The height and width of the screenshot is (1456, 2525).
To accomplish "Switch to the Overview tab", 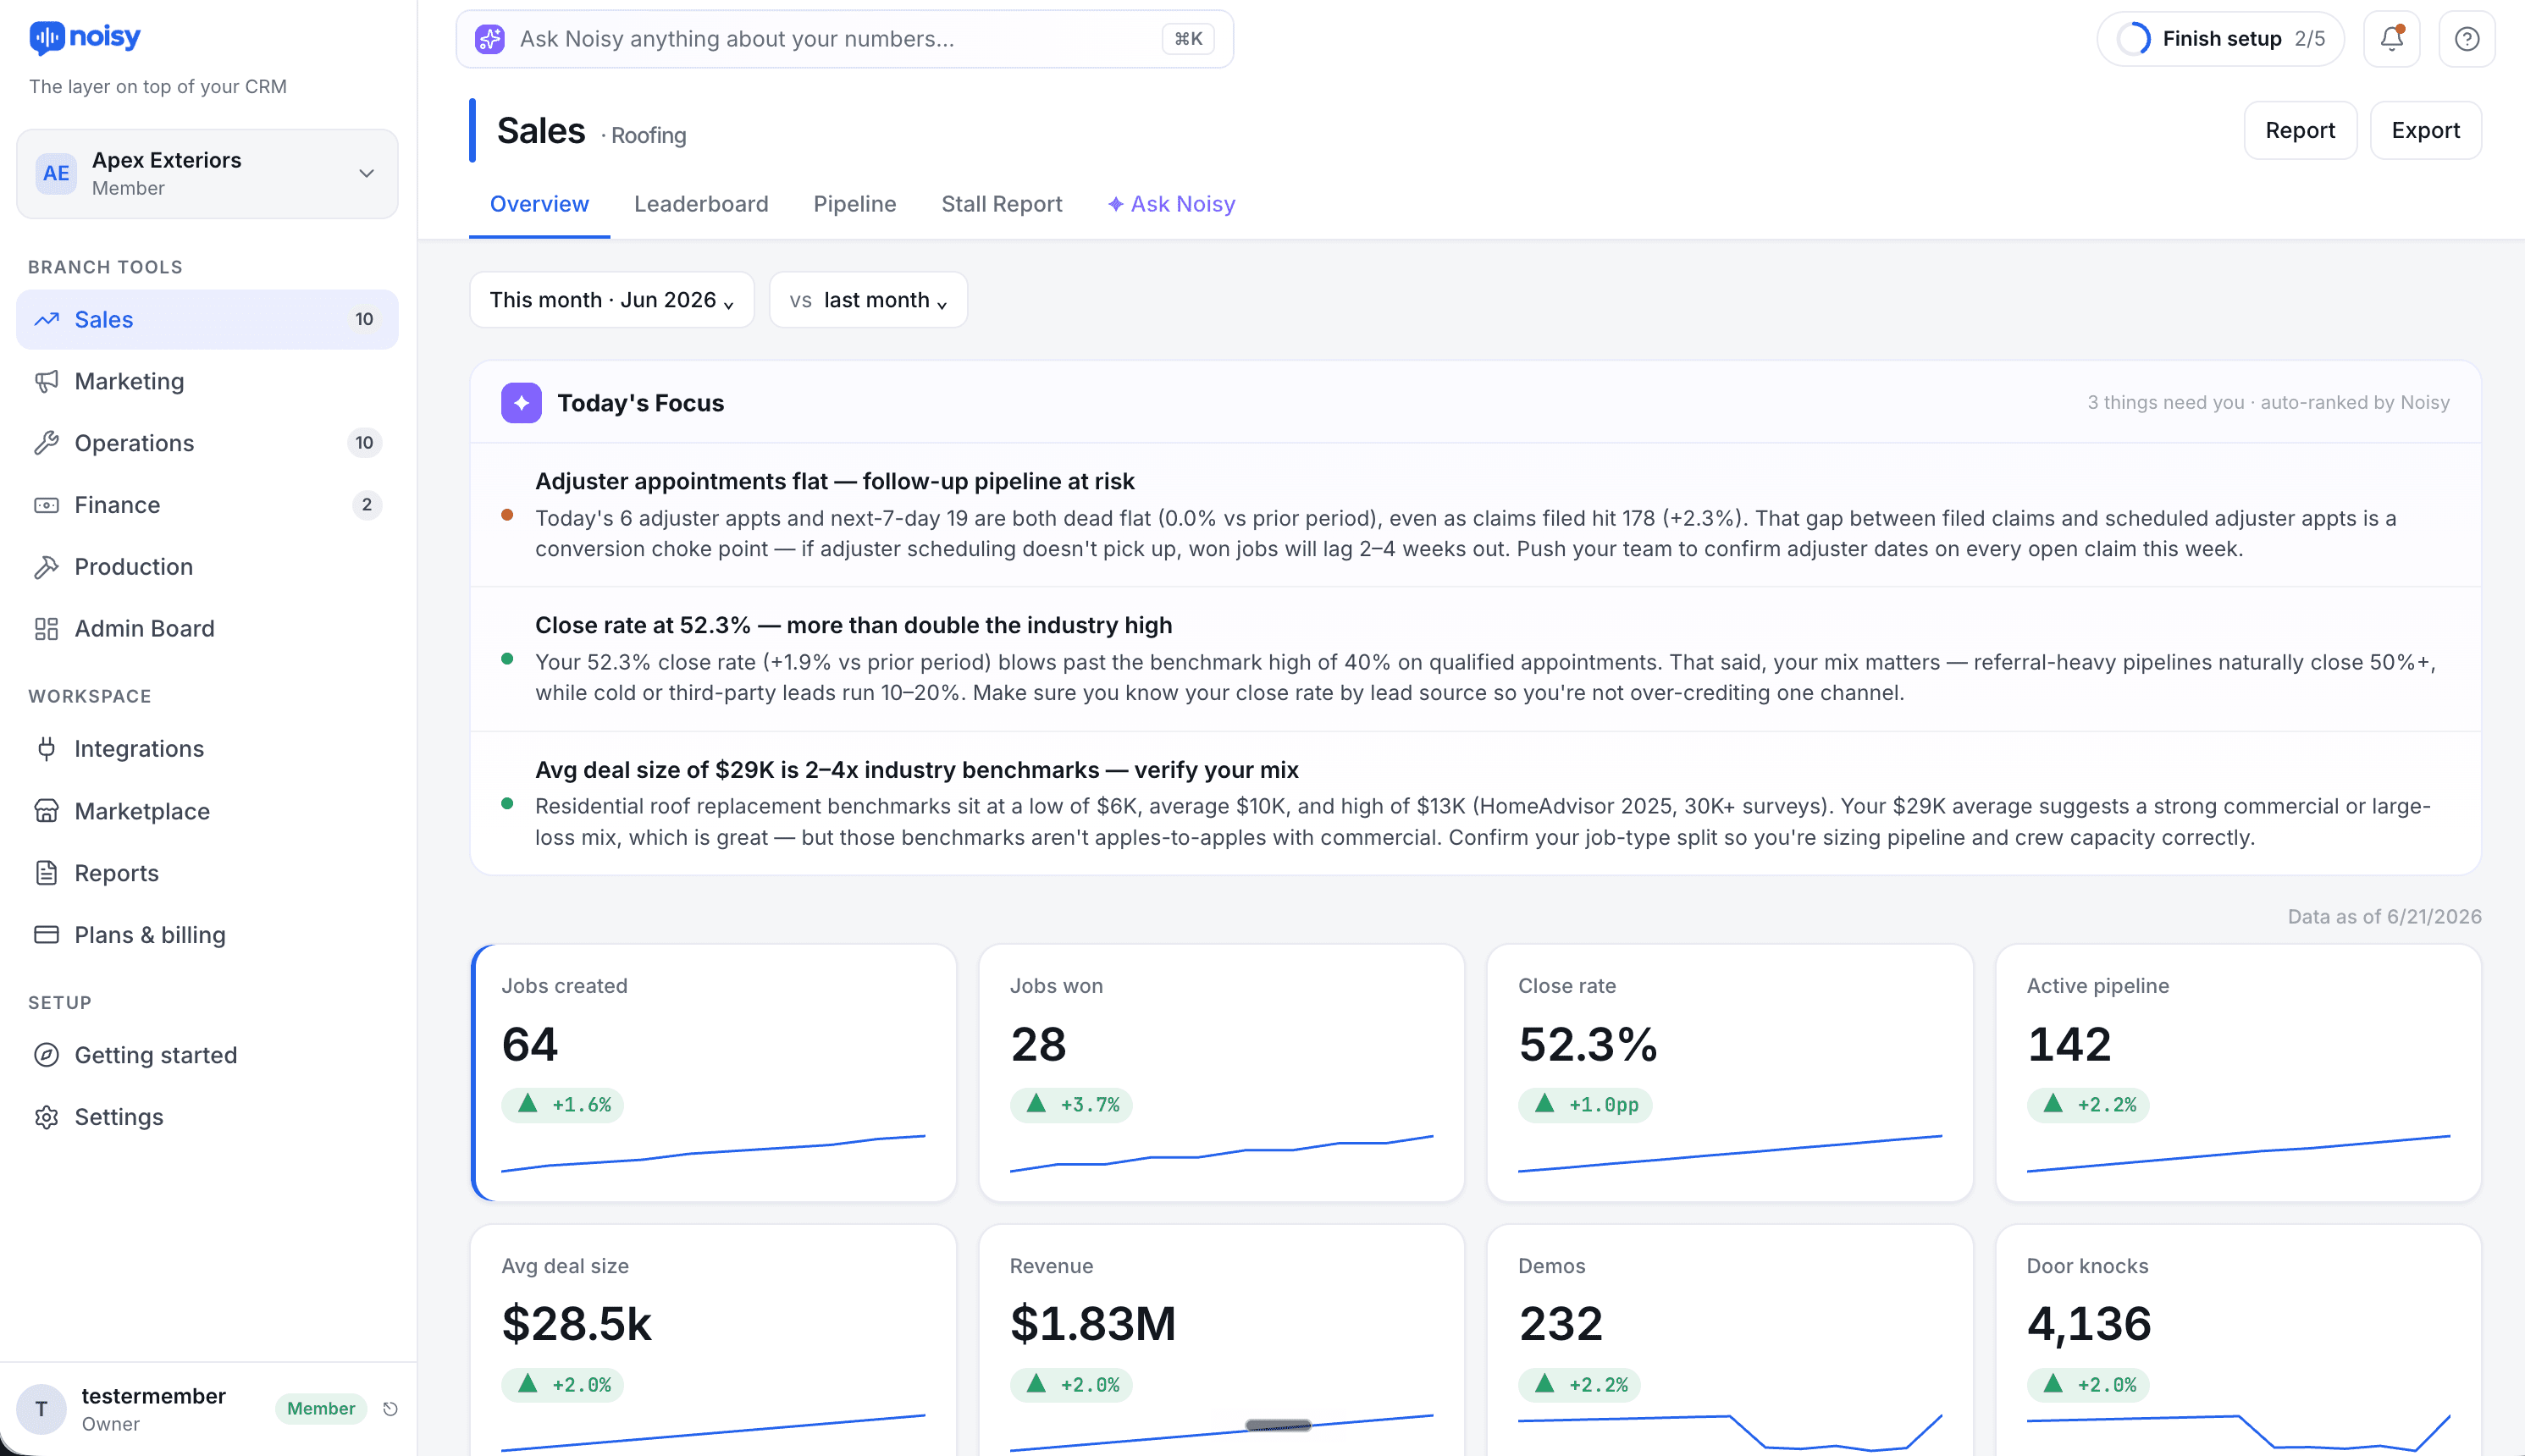I will tap(539, 204).
